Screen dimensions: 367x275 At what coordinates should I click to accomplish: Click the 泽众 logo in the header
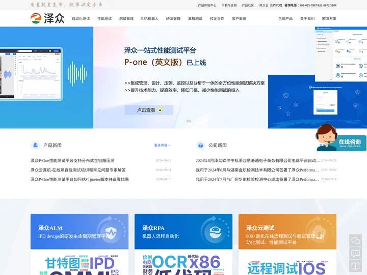click(47, 18)
